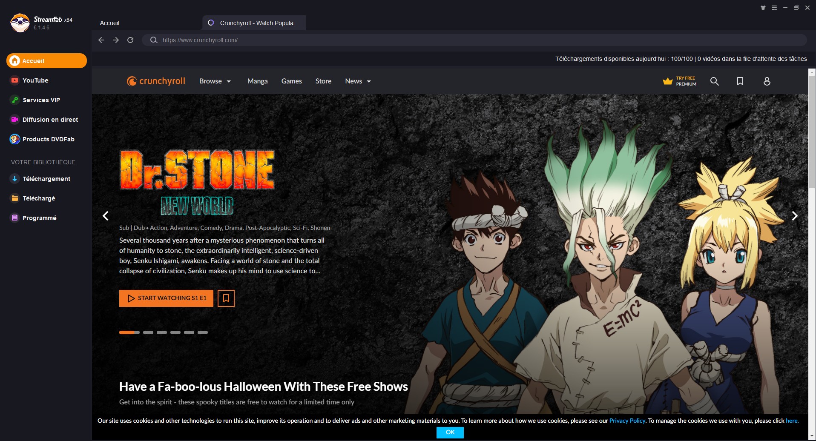
Task: Show previous carousel slide
Action: point(106,216)
